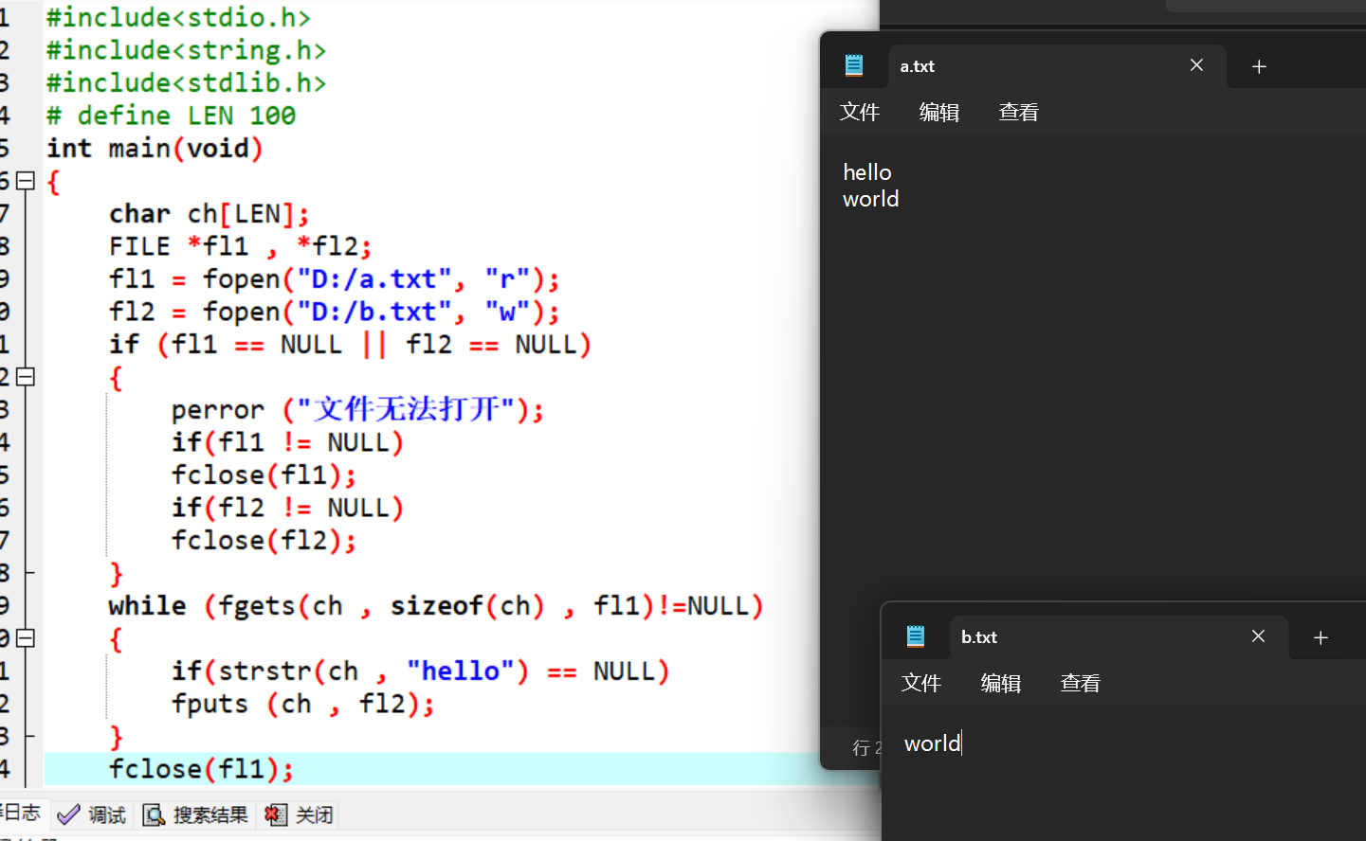This screenshot has width=1366, height=841.
Task: Add a new tab in a.txt Notepad window
Action: click(x=1259, y=66)
